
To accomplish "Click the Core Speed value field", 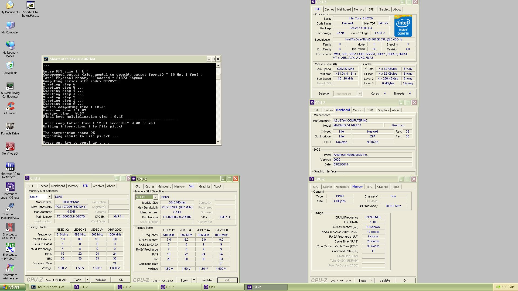I will pos(345,69).
